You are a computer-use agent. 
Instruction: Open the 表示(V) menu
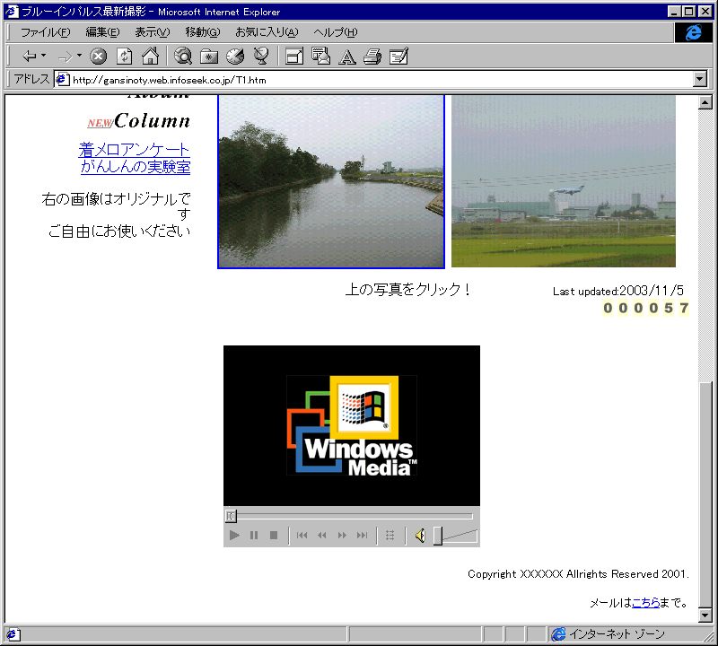152,32
